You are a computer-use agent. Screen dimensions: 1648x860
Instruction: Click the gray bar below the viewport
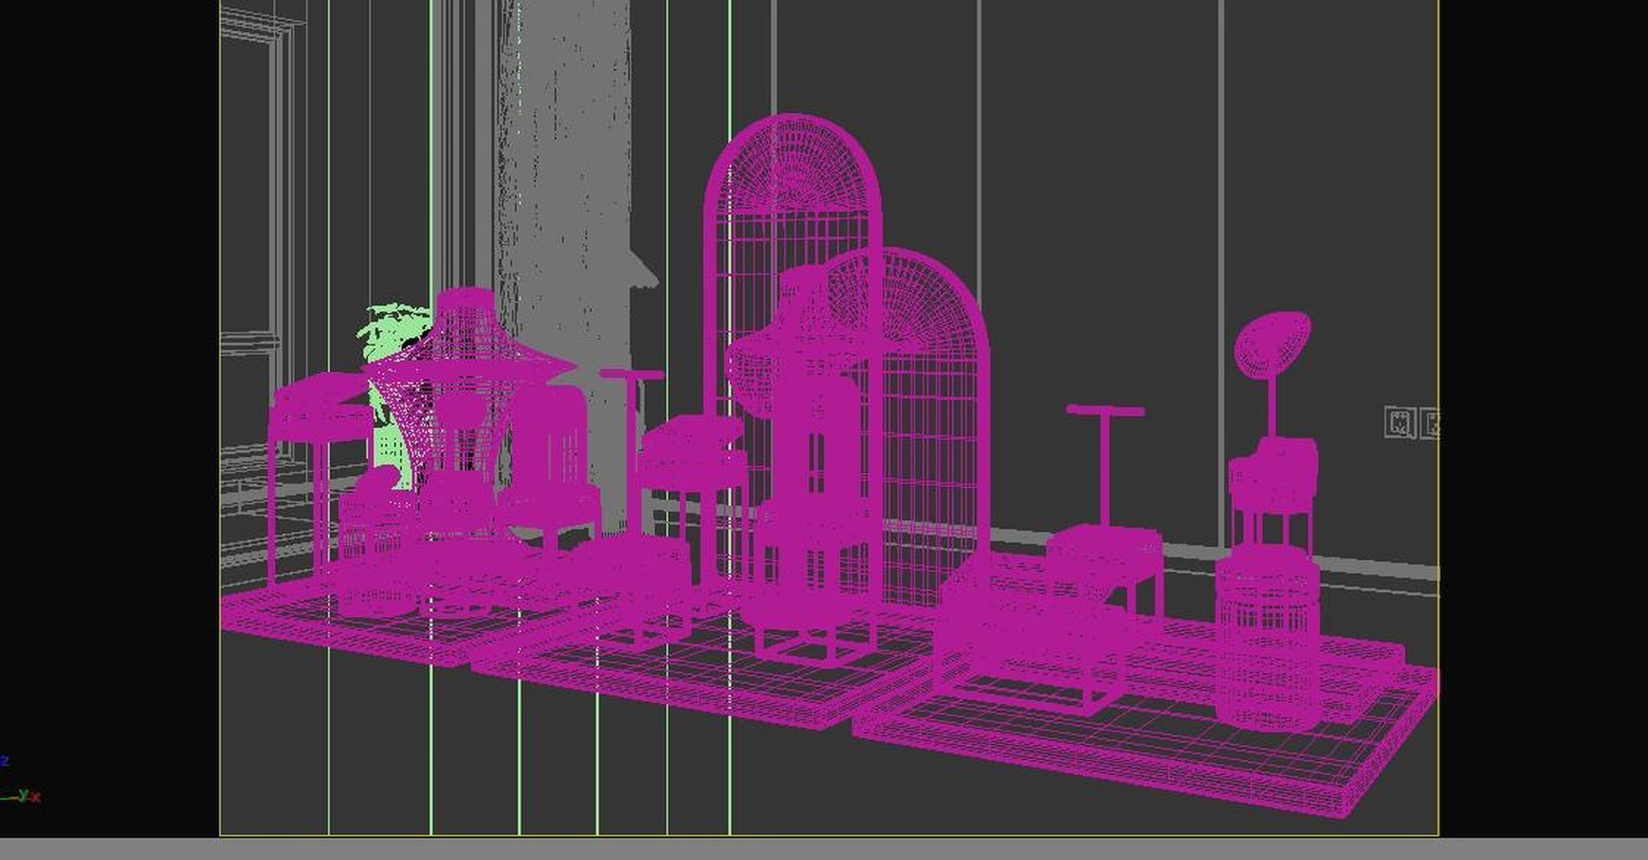[824, 848]
